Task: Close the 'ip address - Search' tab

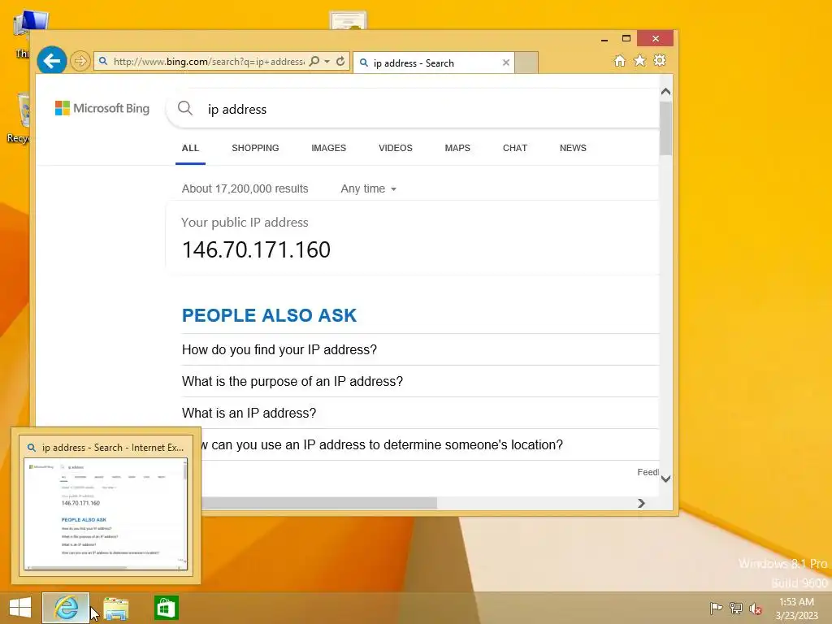Action: pyautogui.click(x=506, y=63)
